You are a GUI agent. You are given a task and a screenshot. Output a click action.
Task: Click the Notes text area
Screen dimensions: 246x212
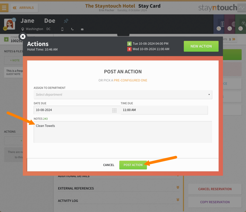click(x=123, y=132)
